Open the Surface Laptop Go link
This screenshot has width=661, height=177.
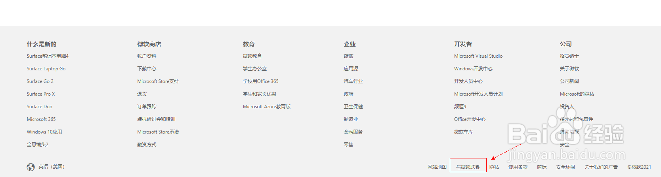[x=46, y=69]
